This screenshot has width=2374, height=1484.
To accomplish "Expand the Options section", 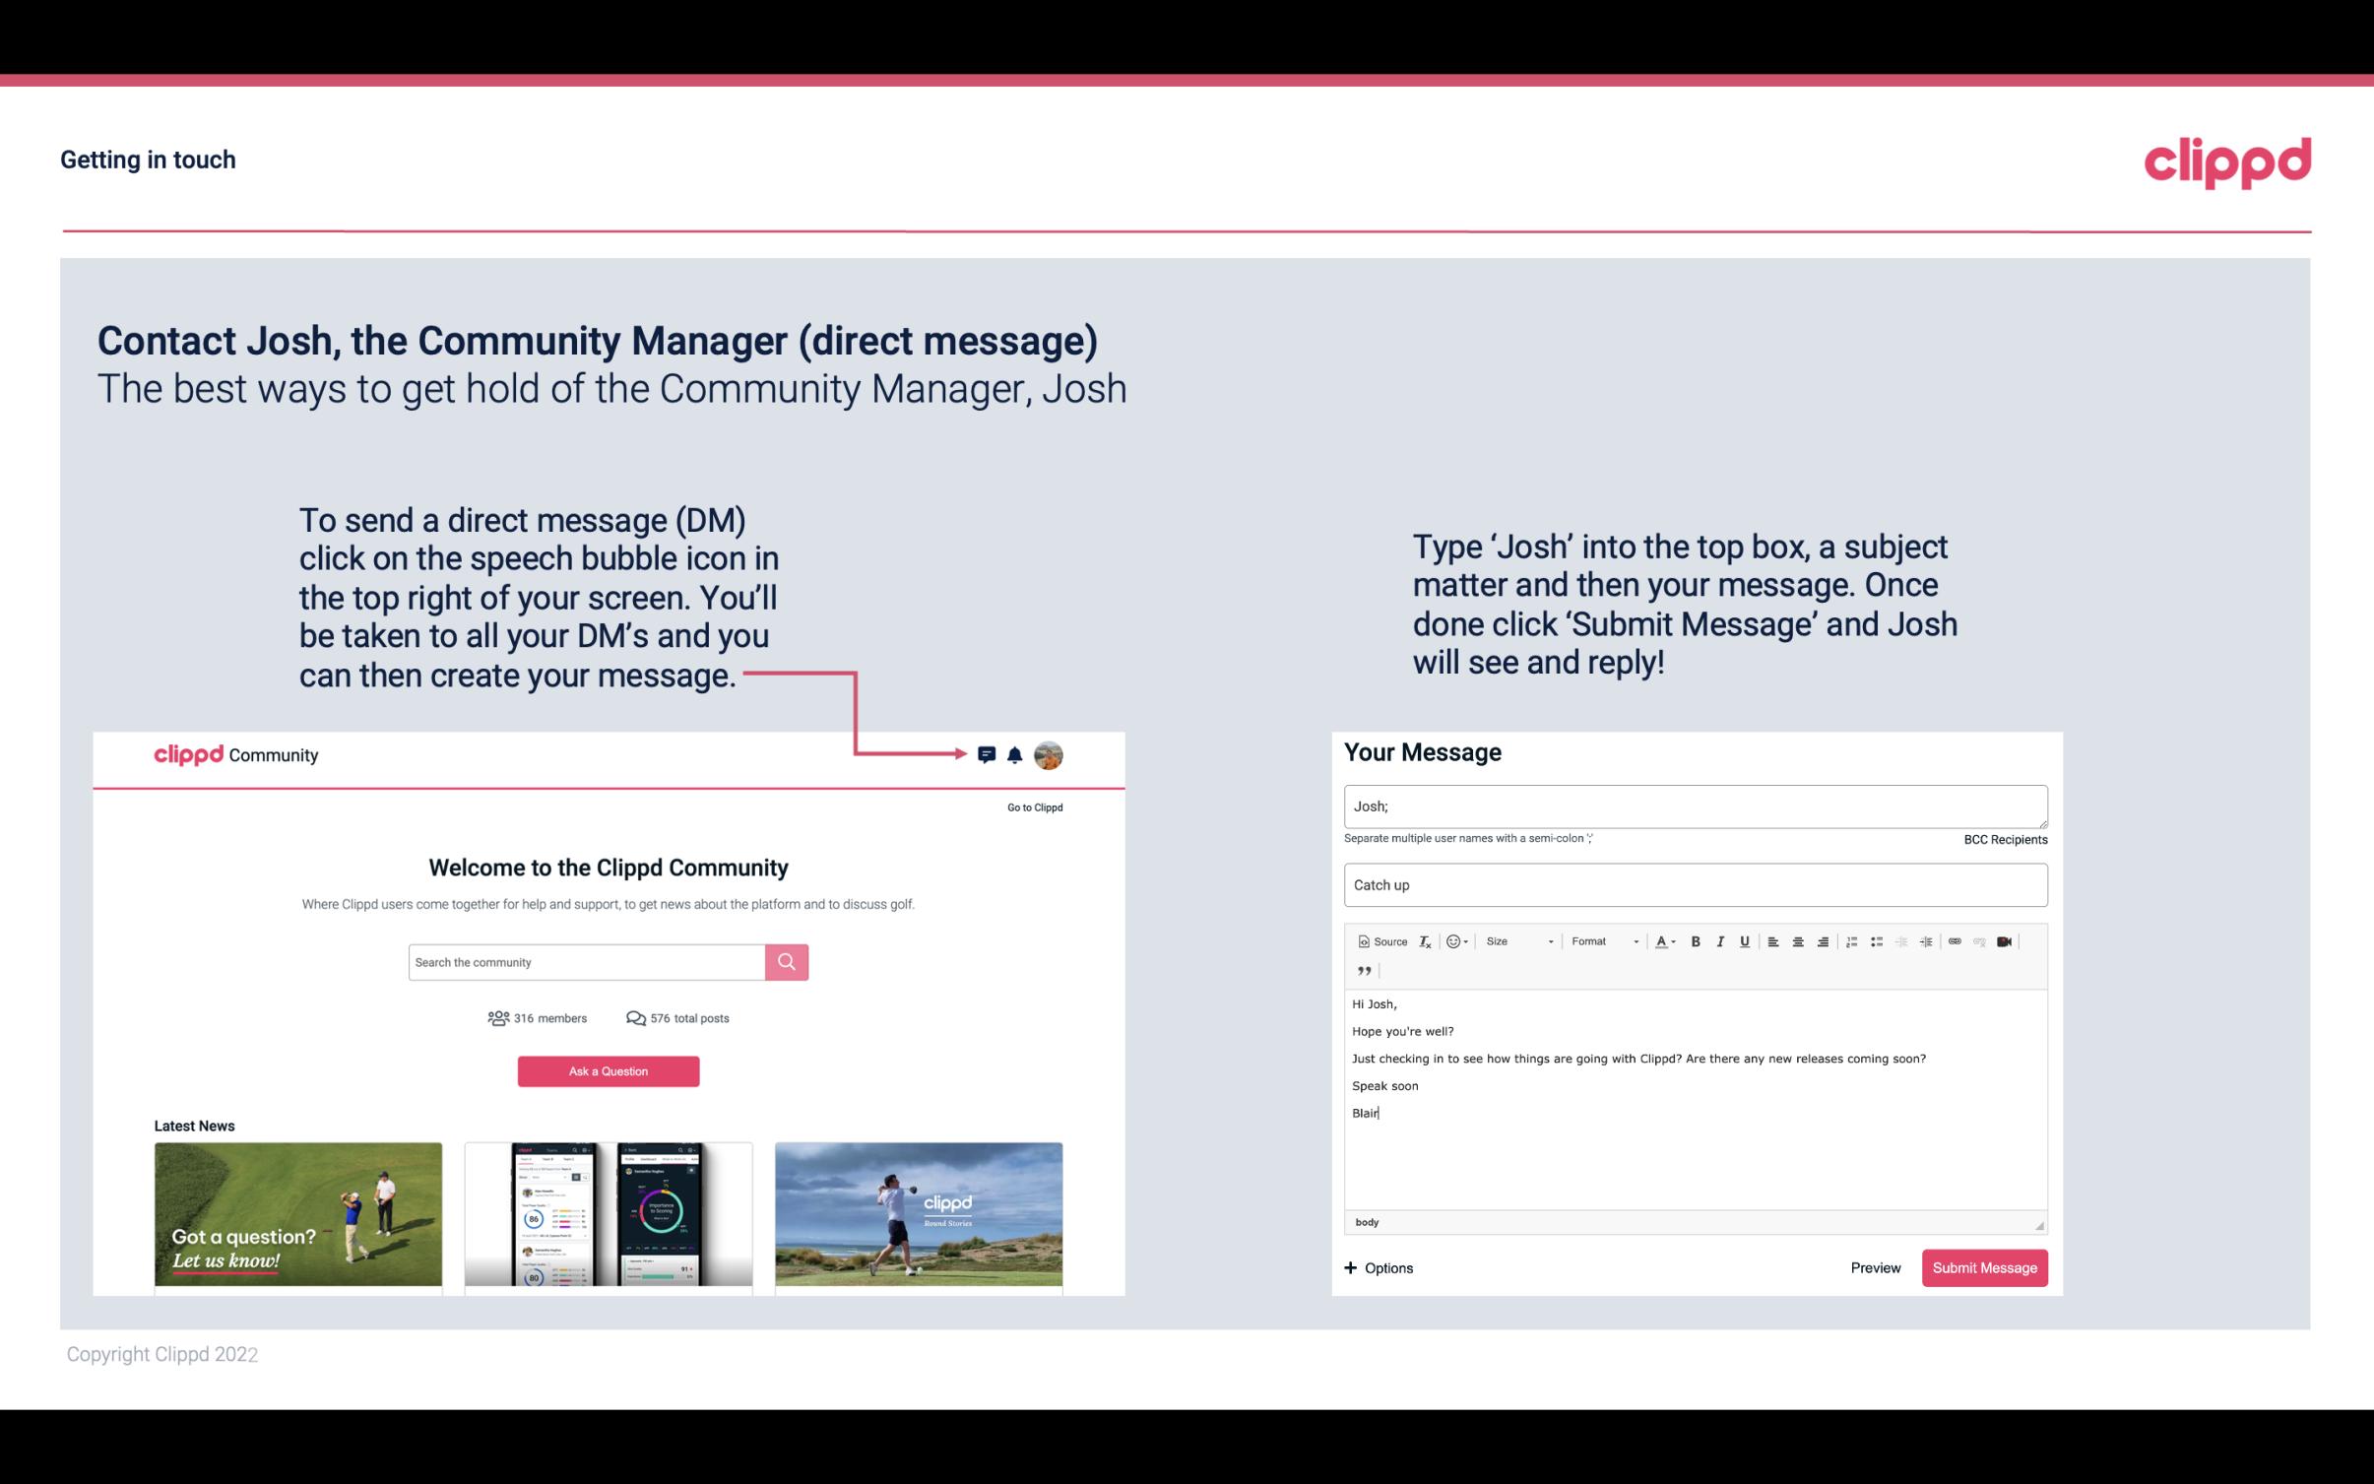I will tap(1376, 1267).
